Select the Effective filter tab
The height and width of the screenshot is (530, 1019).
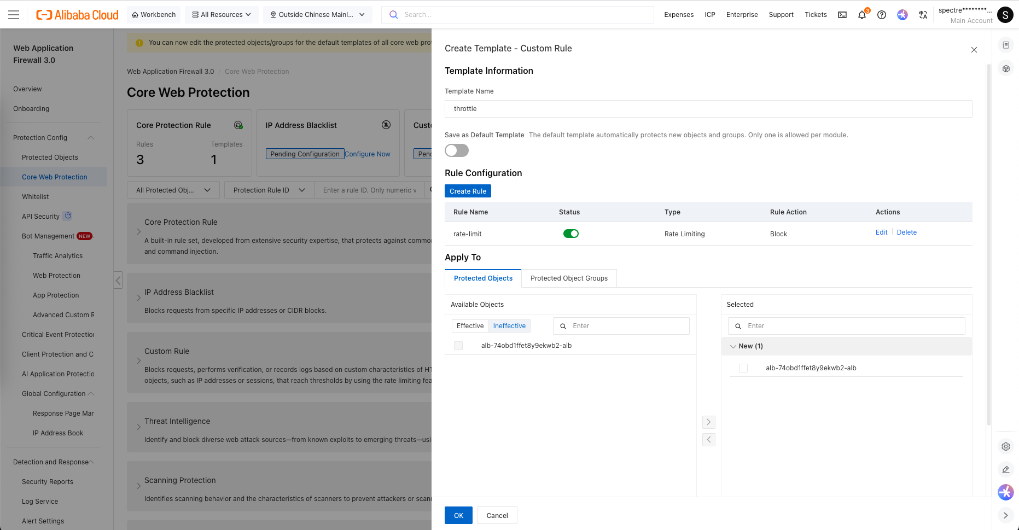coord(470,326)
